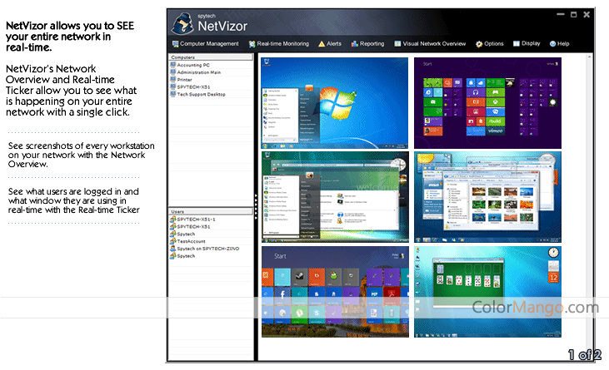The image size is (609, 370).
Task: Click the sidebar splitter grip dots
Action: 256,207
